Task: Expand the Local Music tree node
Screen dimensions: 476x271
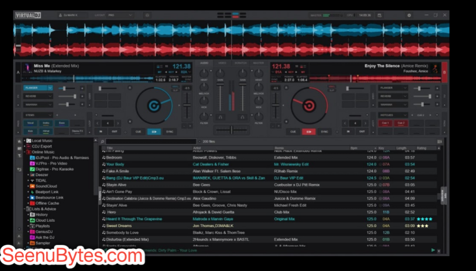Action: click(x=25, y=140)
